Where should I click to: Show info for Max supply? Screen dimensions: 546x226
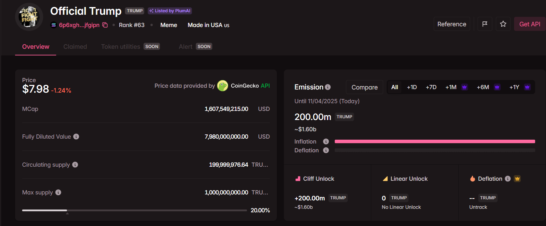[x=58, y=192]
